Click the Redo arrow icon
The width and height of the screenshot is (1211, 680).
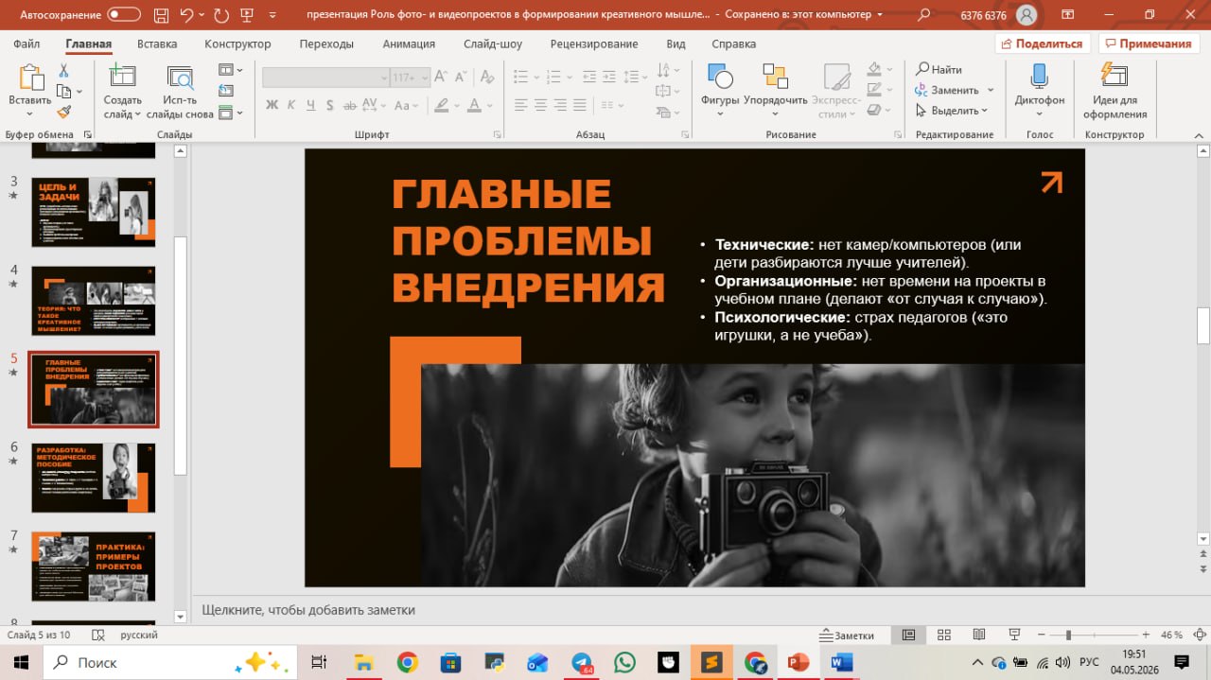221,15
